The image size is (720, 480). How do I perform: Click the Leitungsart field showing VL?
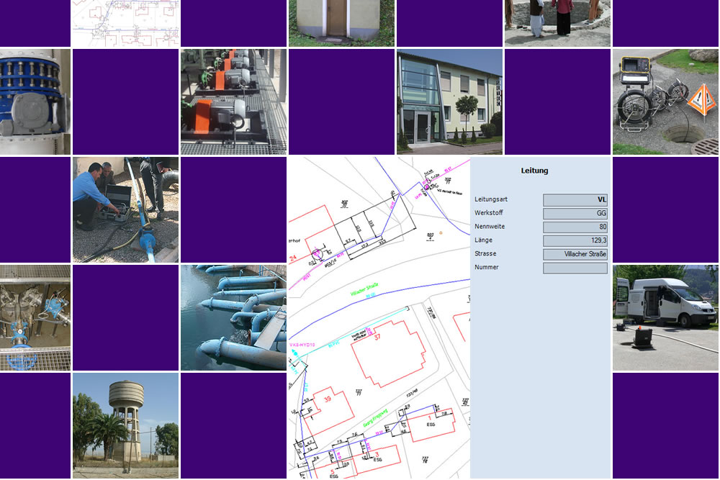point(575,200)
